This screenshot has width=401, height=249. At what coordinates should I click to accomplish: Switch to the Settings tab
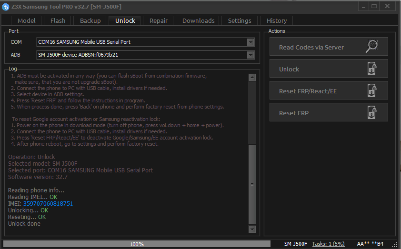(240, 20)
